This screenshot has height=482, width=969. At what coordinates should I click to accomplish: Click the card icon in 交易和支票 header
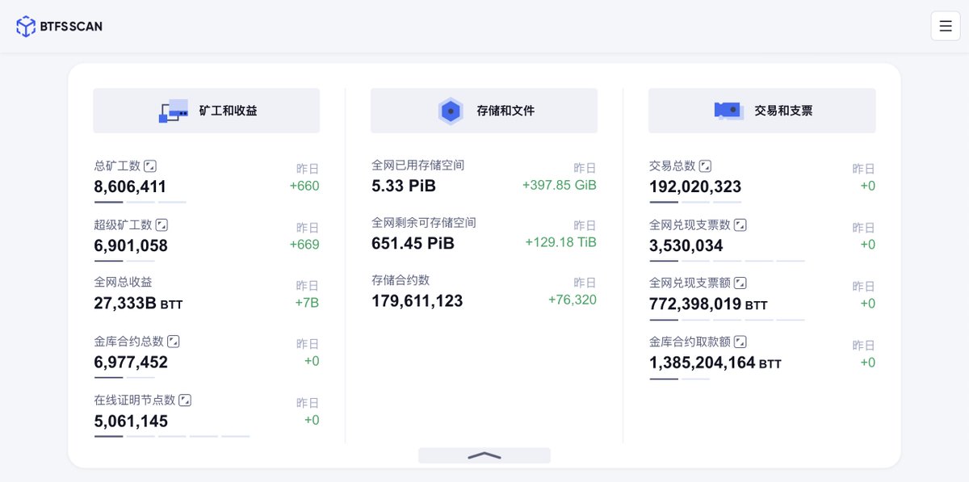[726, 110]
